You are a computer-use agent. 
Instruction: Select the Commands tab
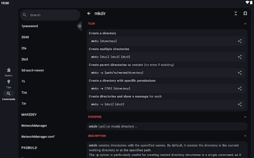pos(8,95)
